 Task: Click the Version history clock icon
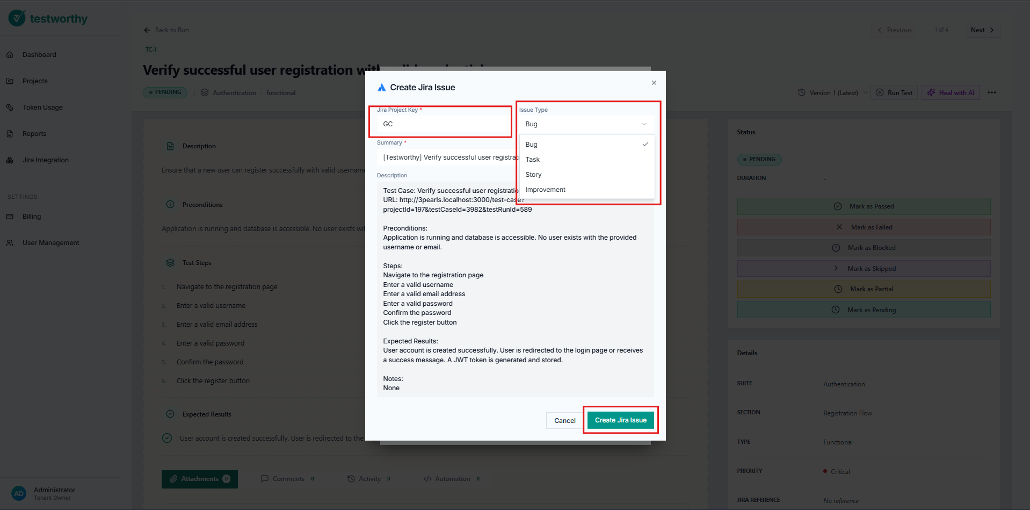tap(802, 92)
